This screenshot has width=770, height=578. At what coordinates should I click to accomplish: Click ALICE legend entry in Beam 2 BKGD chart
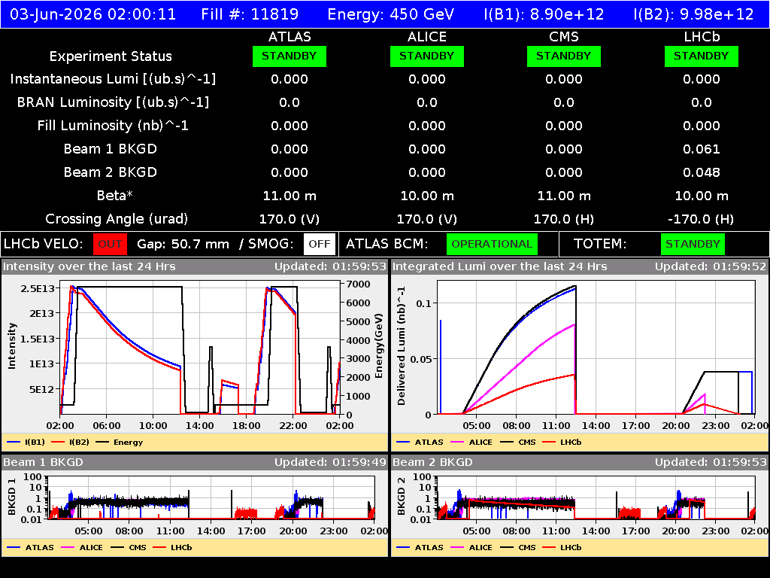(x=471, y=548)
